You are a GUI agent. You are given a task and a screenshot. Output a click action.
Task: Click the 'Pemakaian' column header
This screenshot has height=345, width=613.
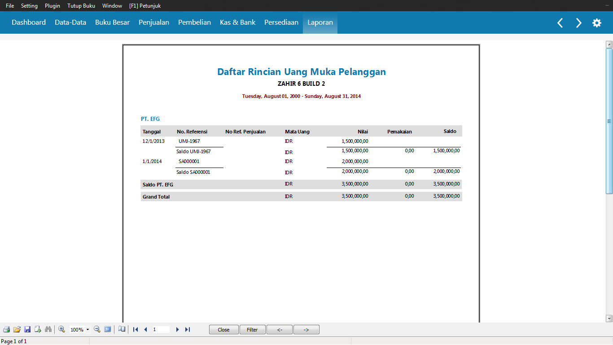(x=399, y=132)
